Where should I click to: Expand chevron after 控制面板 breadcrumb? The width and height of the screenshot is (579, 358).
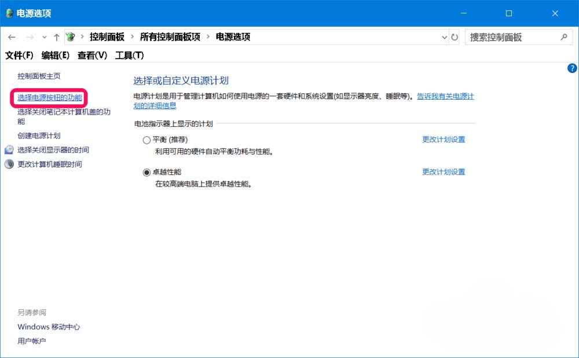[132, 36]
